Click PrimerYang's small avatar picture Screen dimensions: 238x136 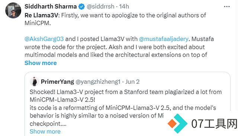pos(34,82)
